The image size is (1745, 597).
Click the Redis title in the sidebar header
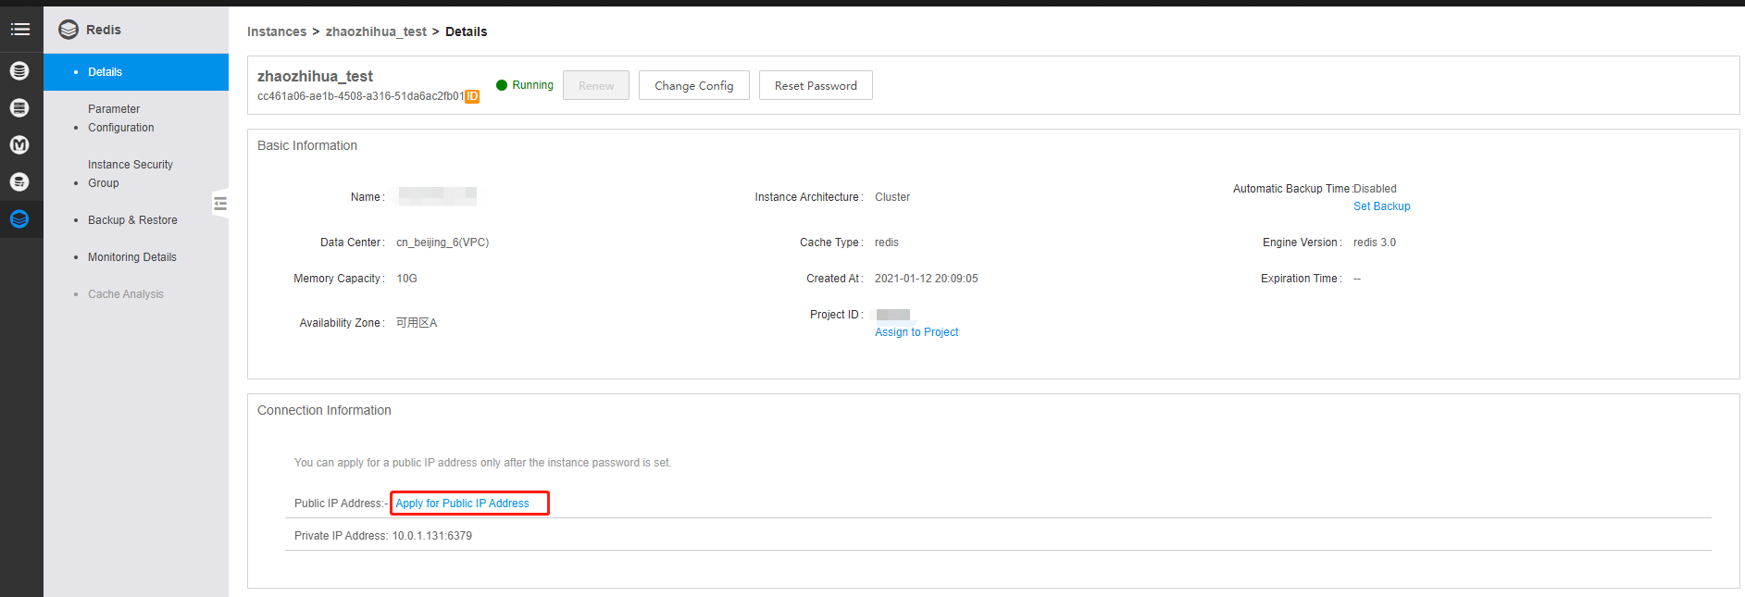tap(104, 30)
